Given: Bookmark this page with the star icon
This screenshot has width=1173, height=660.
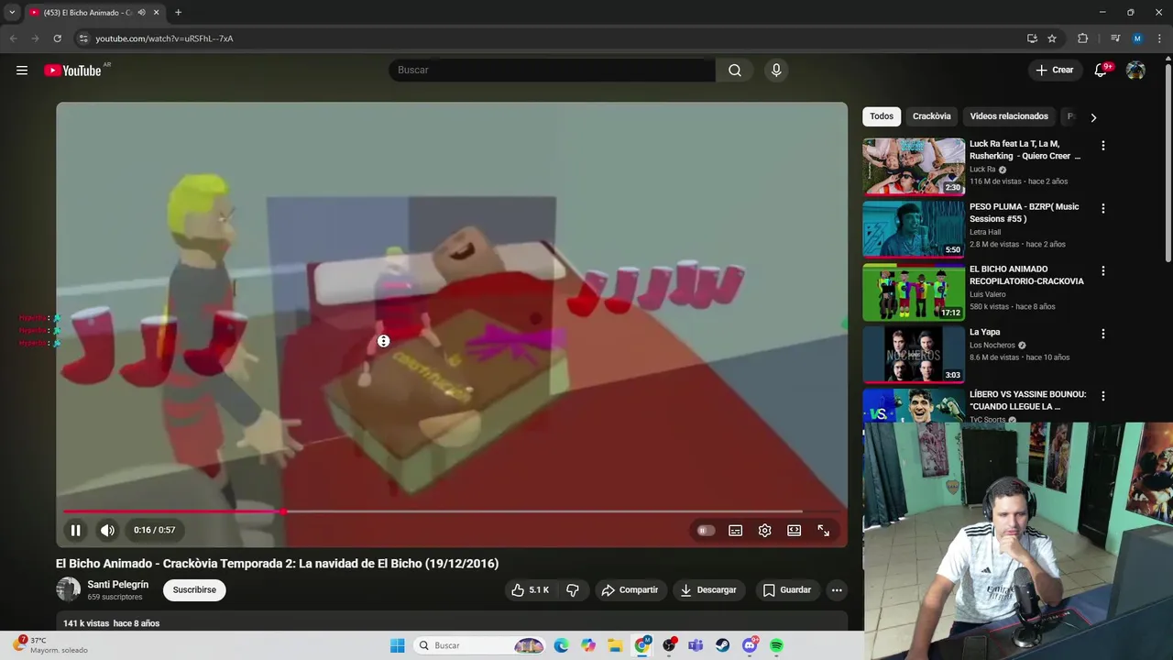Looking at the screenshot, I should click(1052, 38).
